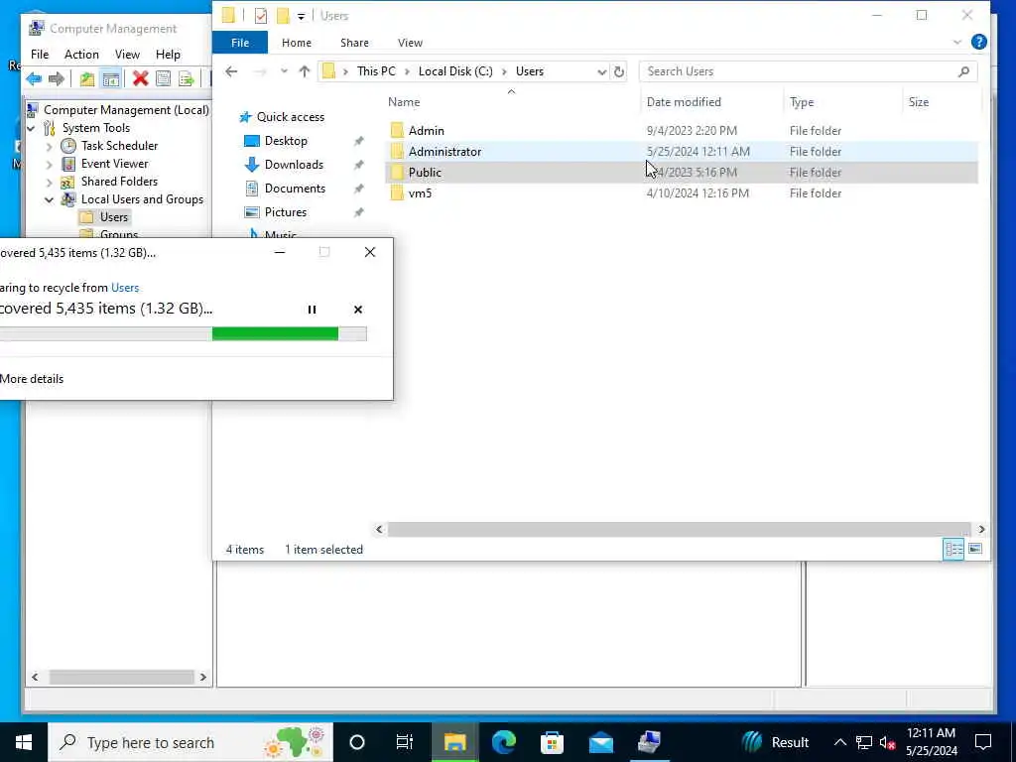Screen dimensions: 1016x762
Task: Open the View menu in Computer Management
Action: click(127, 55)
